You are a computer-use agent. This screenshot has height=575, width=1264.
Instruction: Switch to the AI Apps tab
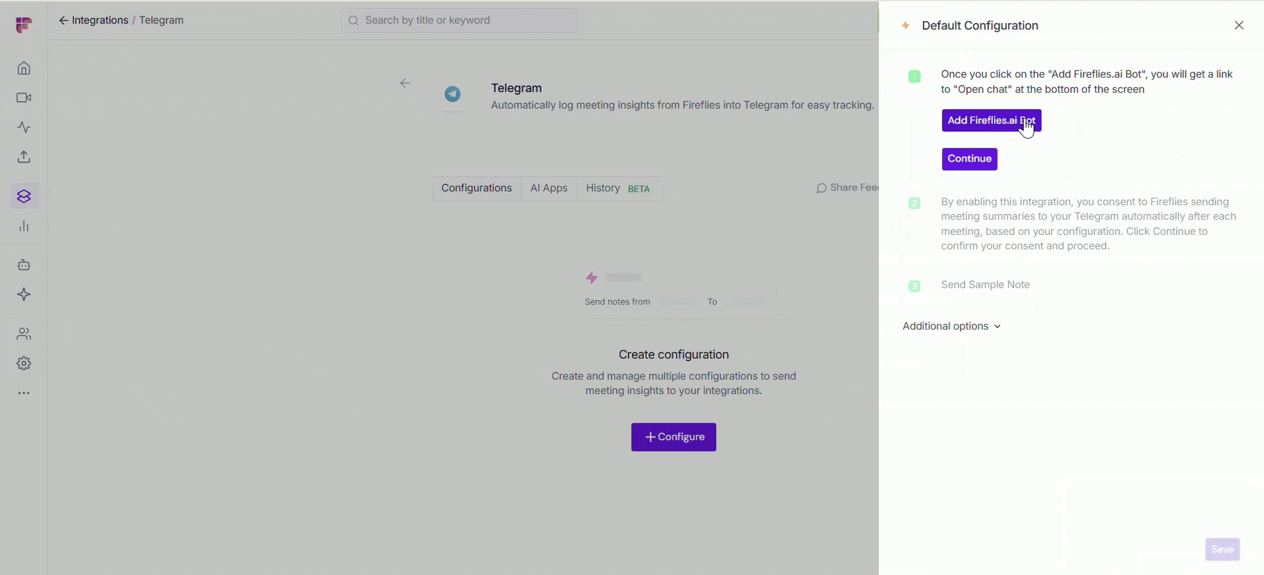(x=549, y=188)
